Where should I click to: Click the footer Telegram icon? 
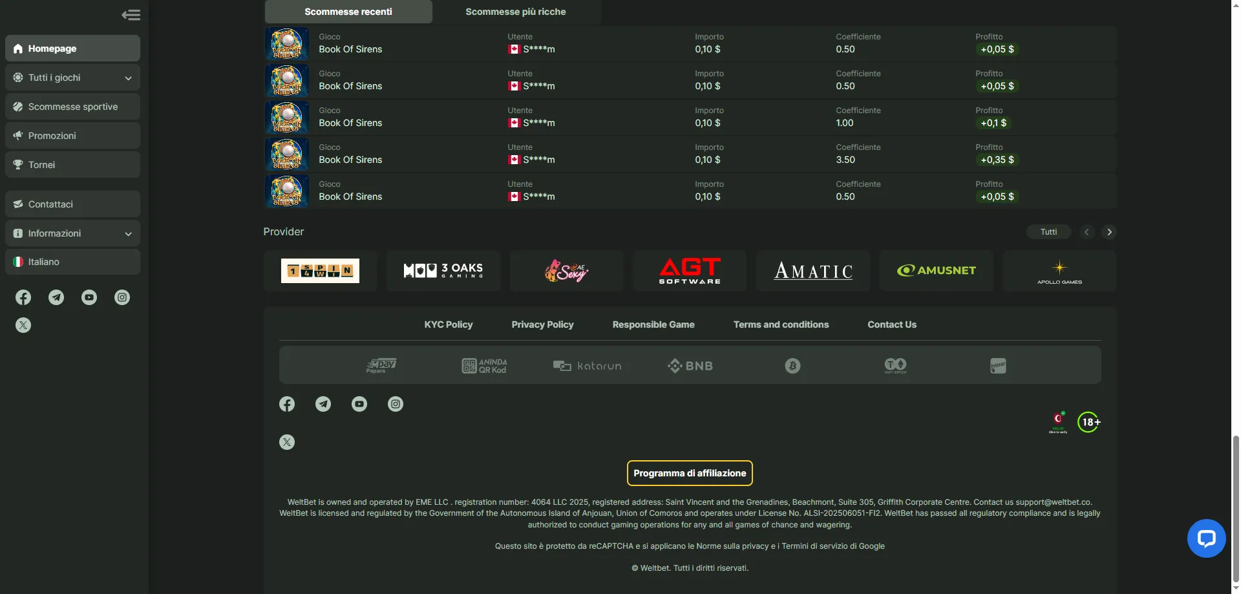[x=323, y=404]
